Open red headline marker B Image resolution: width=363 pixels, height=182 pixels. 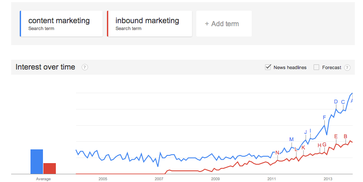coord(345,136)
